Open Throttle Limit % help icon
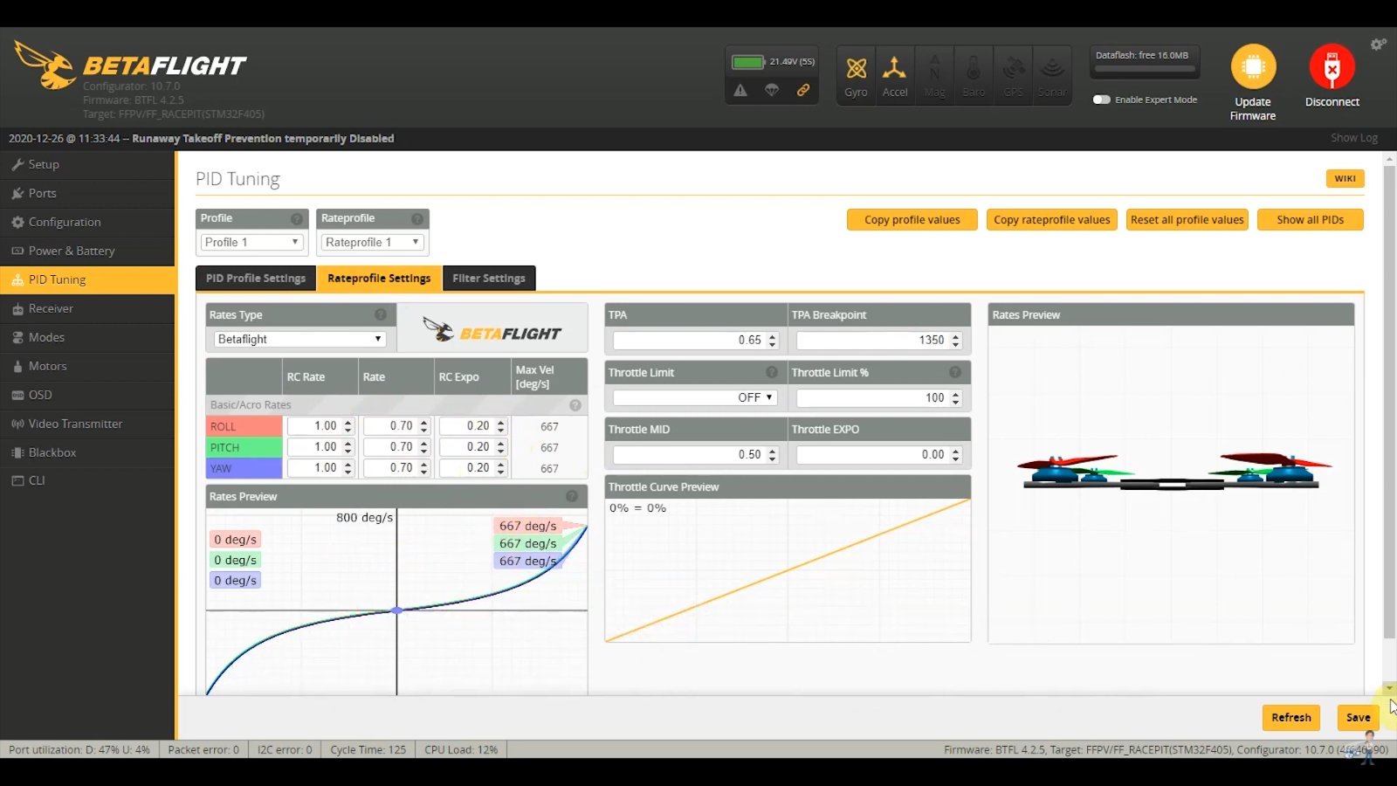 click(955, 372)
